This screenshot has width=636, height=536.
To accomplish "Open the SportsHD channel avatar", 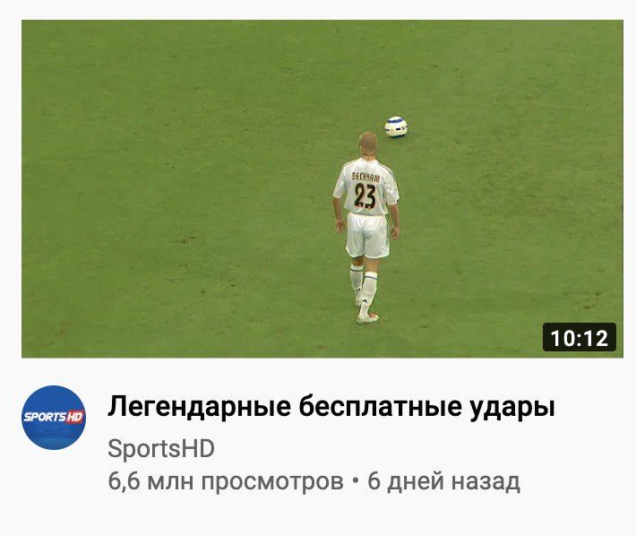I will tap(54, 418).
